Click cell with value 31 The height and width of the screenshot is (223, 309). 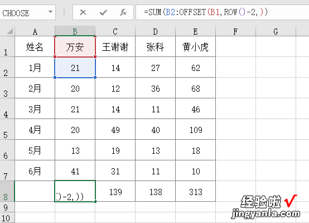pyautogui.click(x=115, y=170)
